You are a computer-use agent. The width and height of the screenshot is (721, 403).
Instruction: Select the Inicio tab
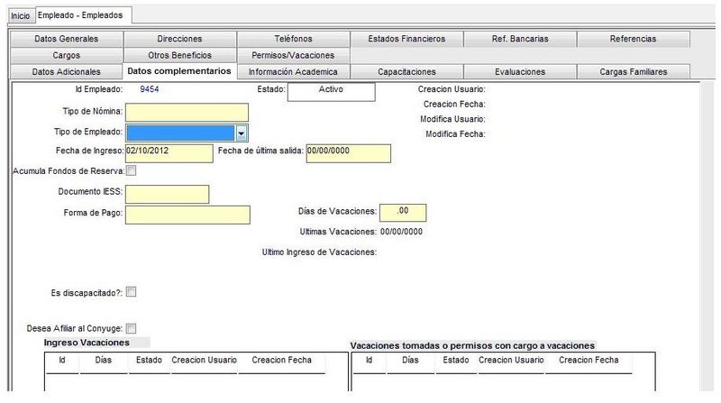[20, 15]
